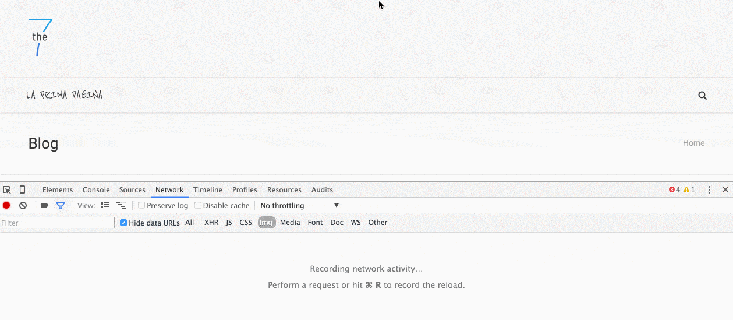The height and width of the screenshot is (320, 733).
Task: Open the Console tab
Action: 96,190
